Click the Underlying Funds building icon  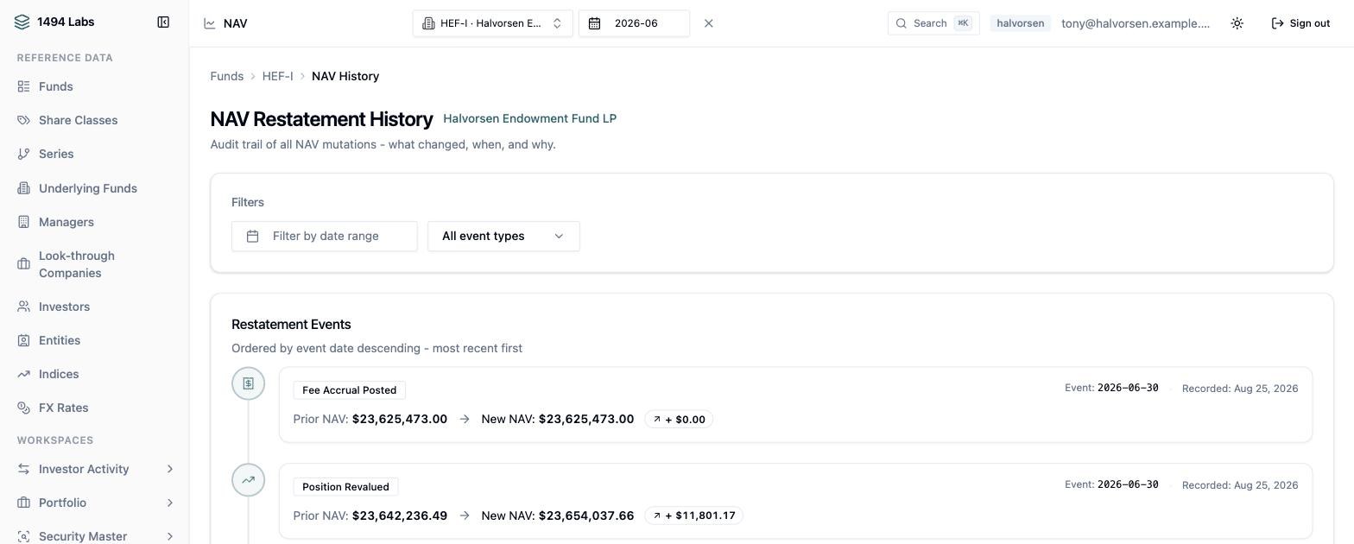click(x=23, y=188)
